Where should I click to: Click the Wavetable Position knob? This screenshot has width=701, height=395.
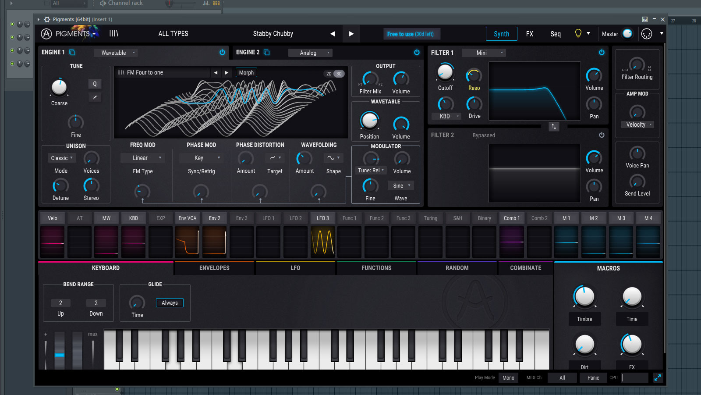pyautogui.click(x=369, y=121)
